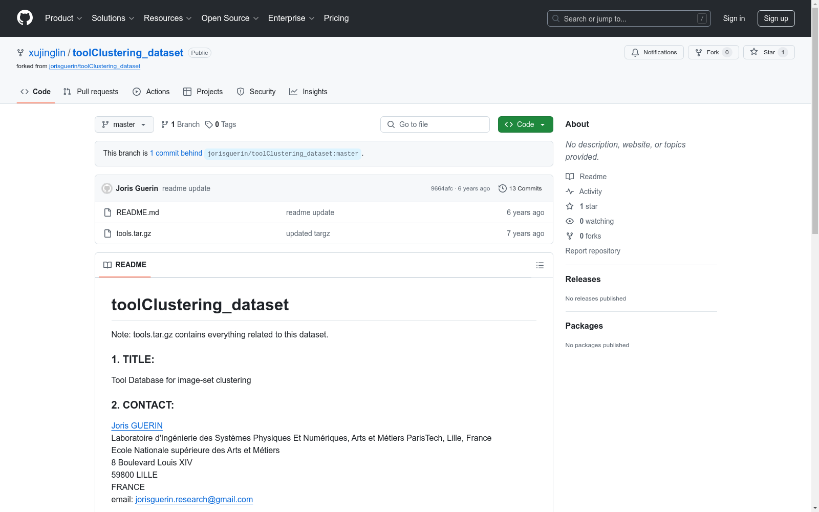Click the commit history clock icon

(x=503, y=188)
